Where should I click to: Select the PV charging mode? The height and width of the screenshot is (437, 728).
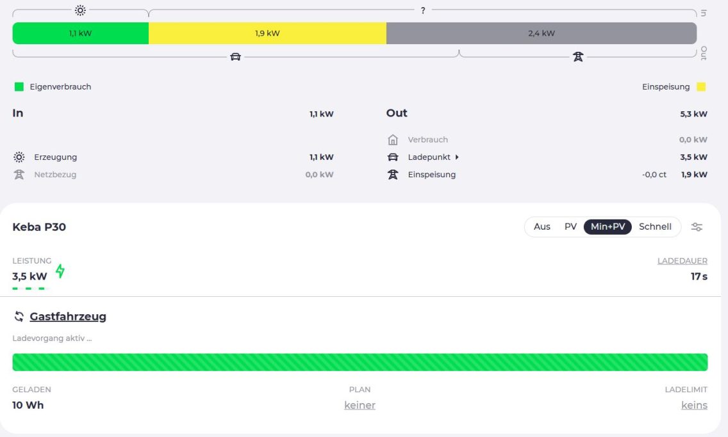[x=570, y=226]
